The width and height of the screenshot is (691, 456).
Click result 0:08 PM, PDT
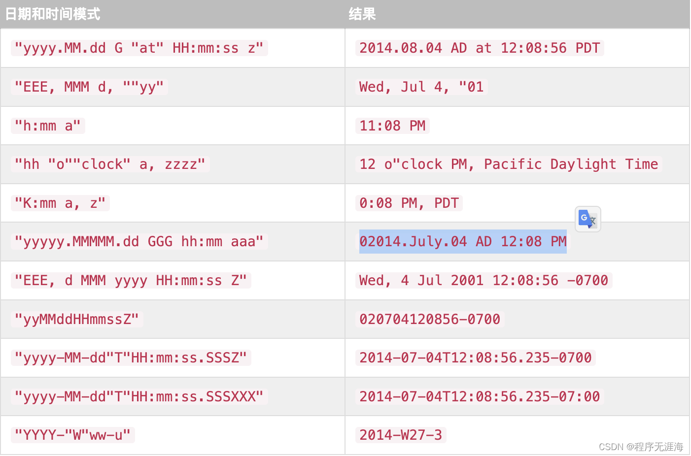(x=409, y=203)
